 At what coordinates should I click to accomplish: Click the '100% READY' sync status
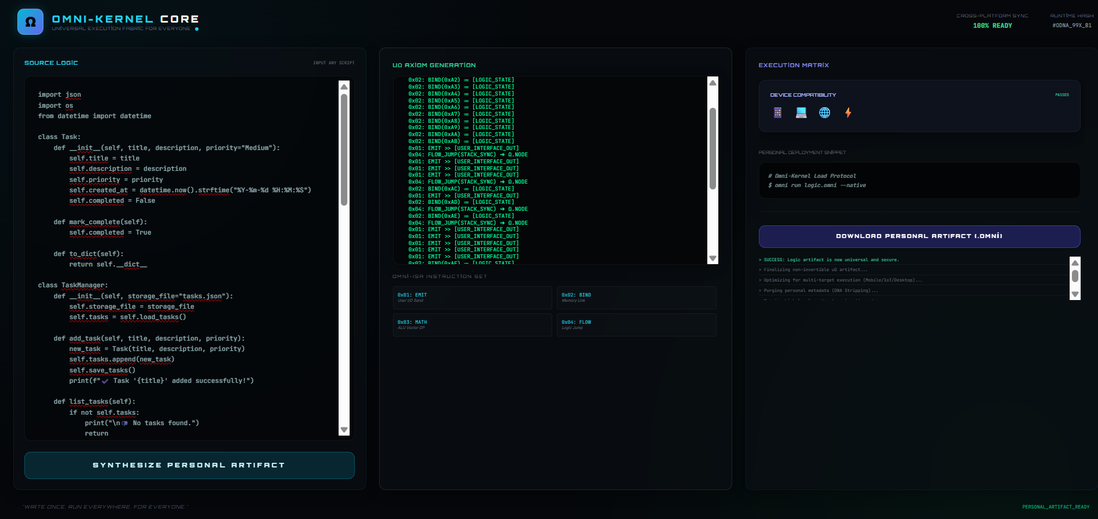click(x=993, y=25)
